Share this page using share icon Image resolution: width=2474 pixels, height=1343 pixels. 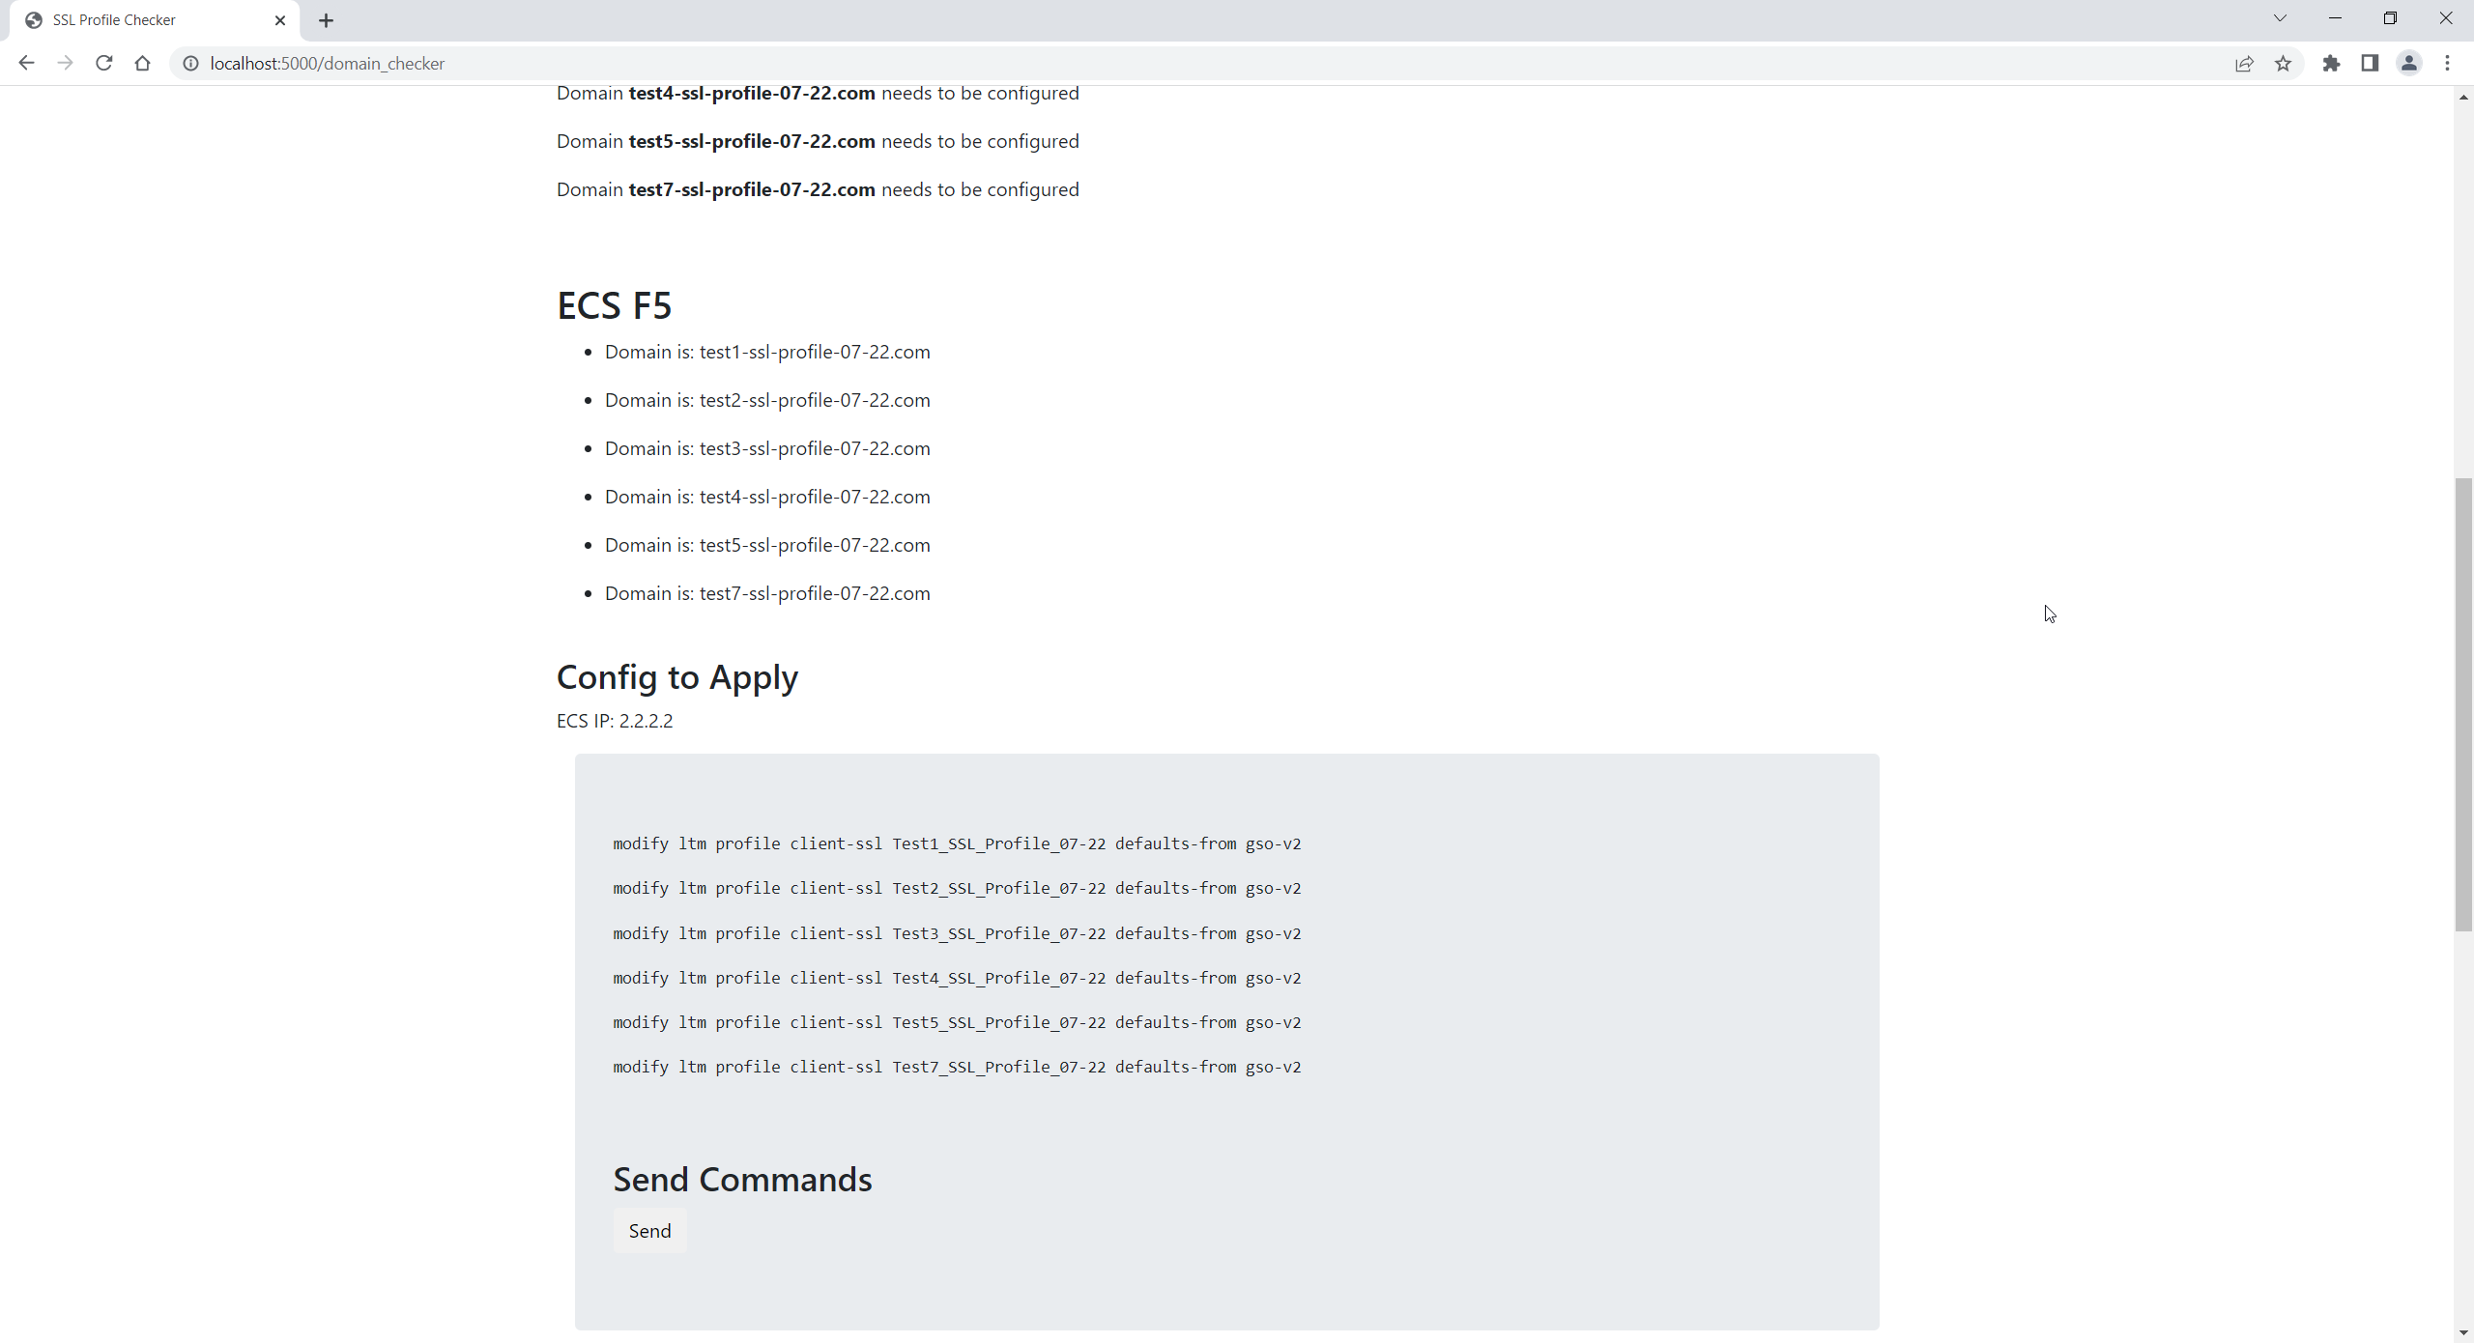click(2244, 63)
